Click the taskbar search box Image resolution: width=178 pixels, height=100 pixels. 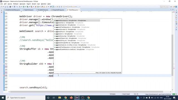tap(25, 97)
